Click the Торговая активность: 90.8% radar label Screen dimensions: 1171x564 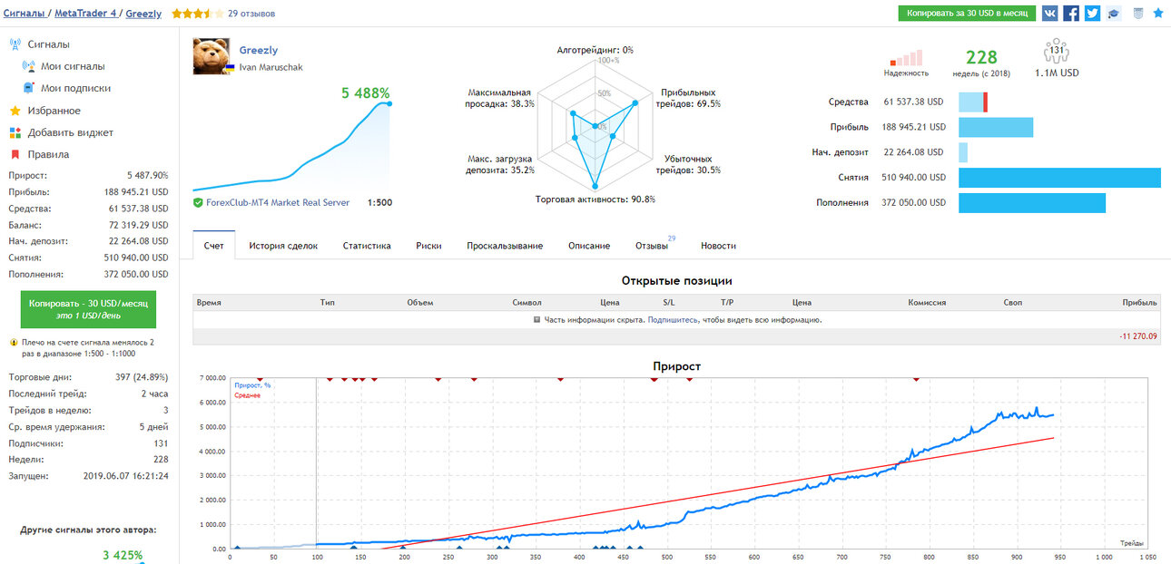(595, 199)
